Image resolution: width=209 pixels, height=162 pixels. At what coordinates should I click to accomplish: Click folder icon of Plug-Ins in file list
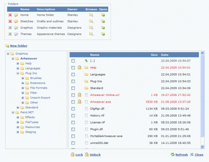coord(86,81)
